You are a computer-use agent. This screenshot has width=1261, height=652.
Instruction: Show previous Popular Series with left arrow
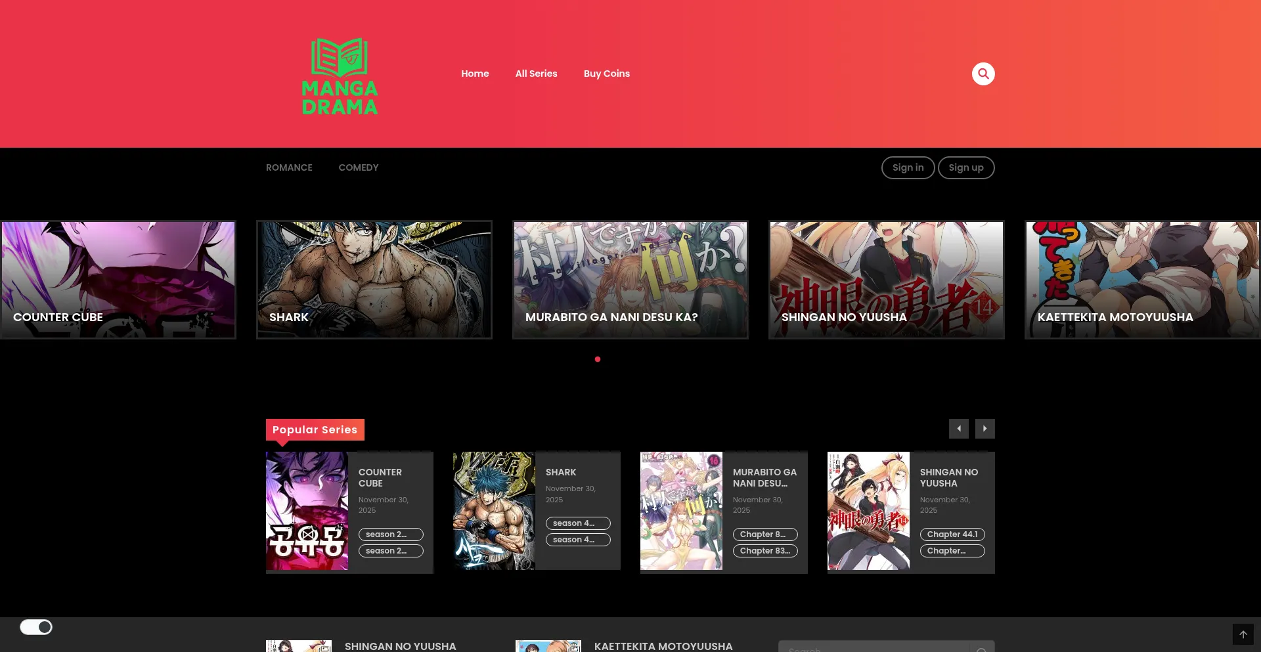point(958,429)
